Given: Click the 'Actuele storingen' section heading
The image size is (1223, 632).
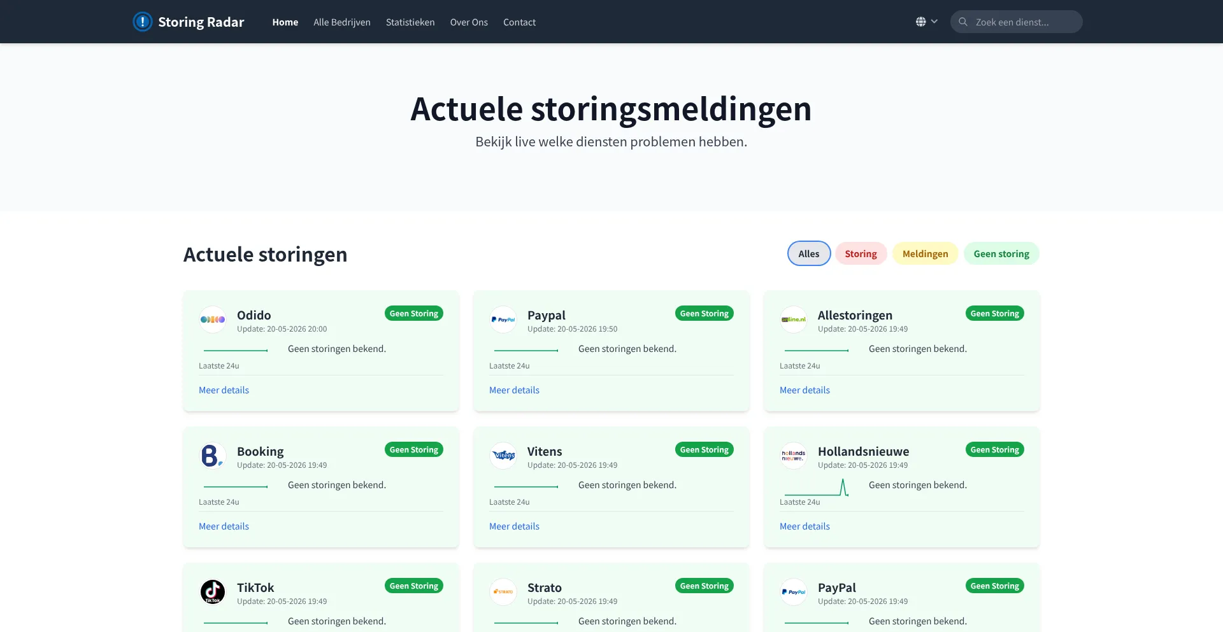Looking at the screenshot, I should click(x=266, y=254).
